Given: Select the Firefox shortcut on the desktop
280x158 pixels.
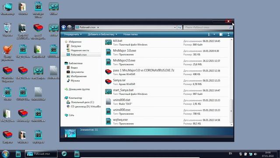Looking at the screenshot, I should tap(7, 93).
